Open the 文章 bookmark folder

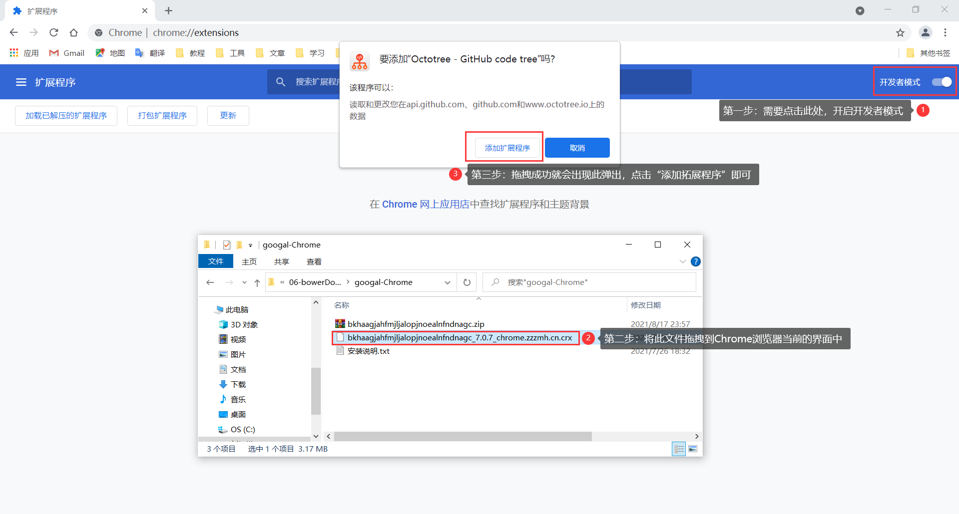[x=270, y=53]
